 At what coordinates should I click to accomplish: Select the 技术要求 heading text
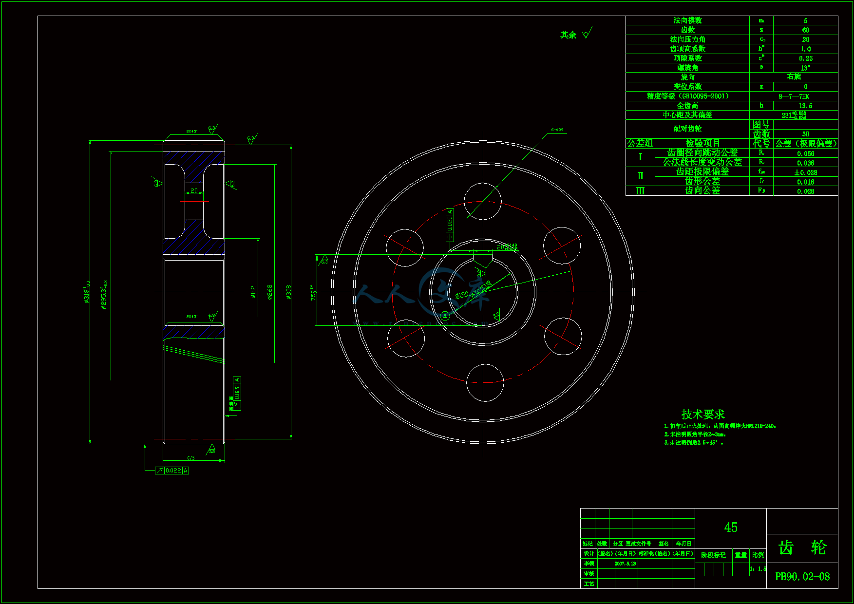(x=702, y=415)
